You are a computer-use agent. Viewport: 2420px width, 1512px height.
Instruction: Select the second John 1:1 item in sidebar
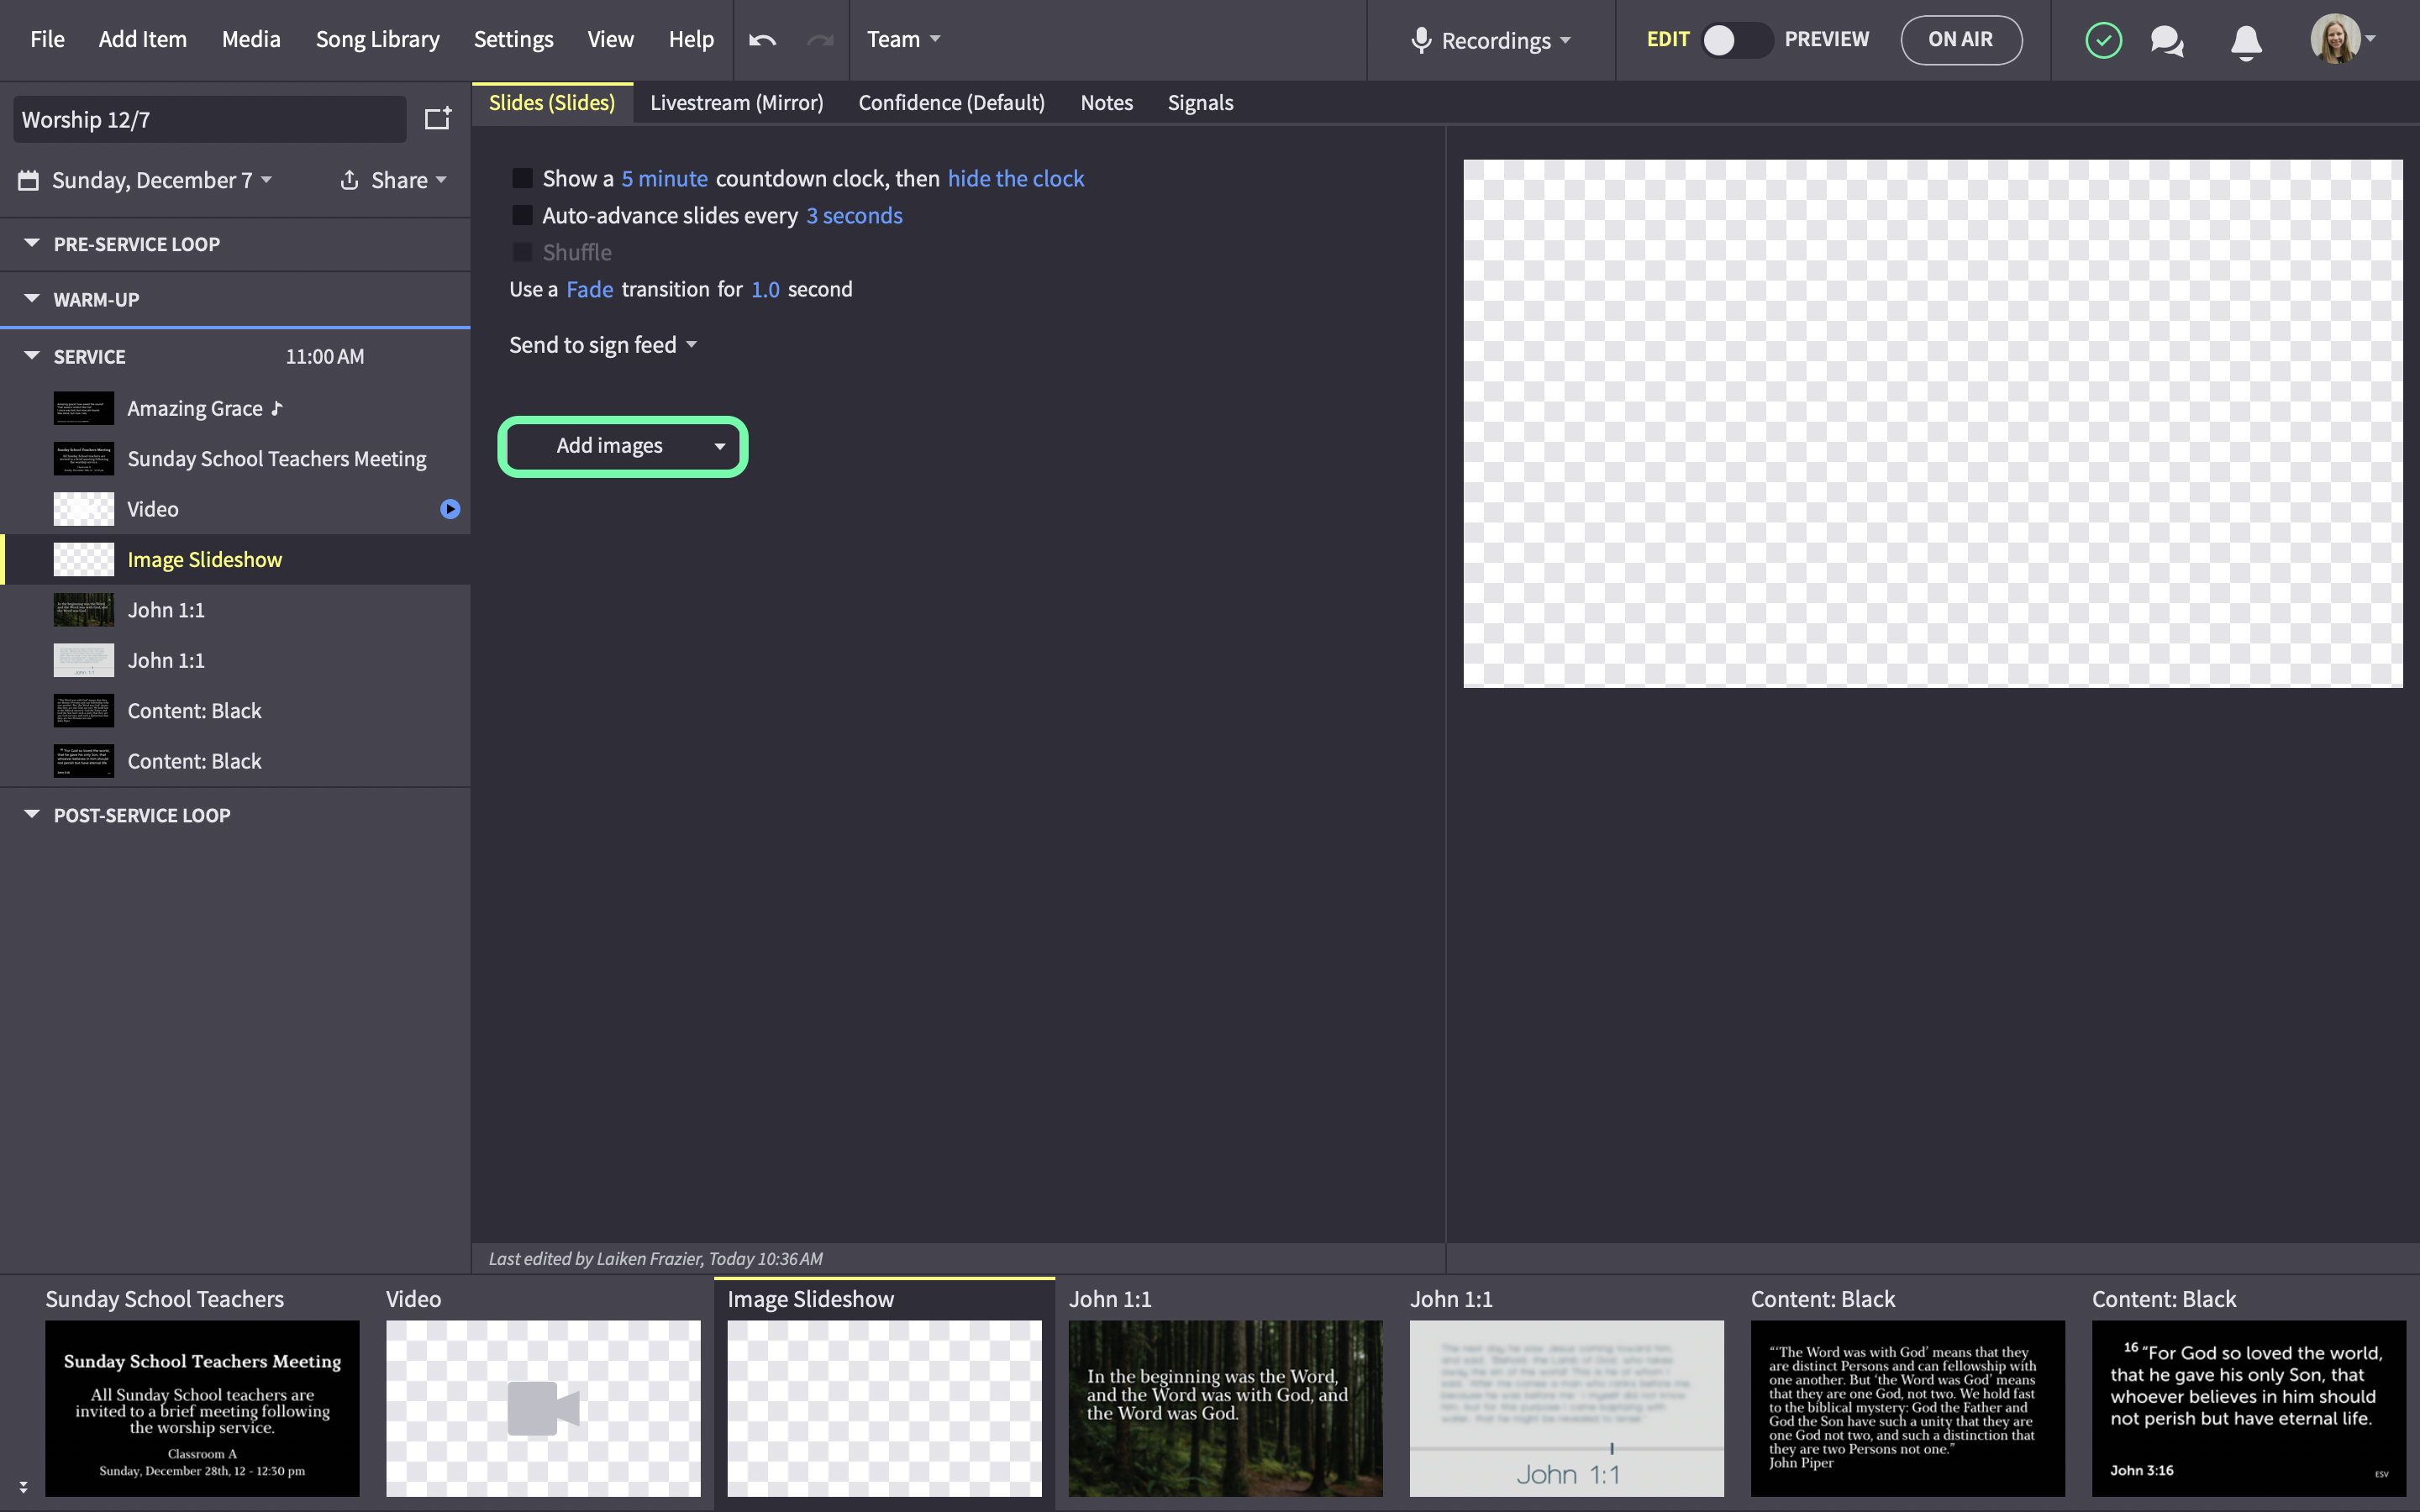(x=235, y=660)
